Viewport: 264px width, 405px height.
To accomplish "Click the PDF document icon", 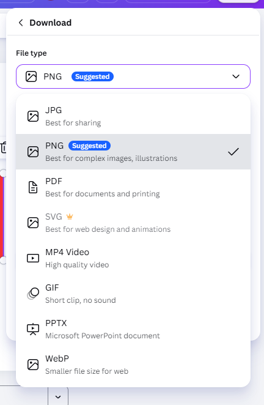I will [x=33, y=187].
